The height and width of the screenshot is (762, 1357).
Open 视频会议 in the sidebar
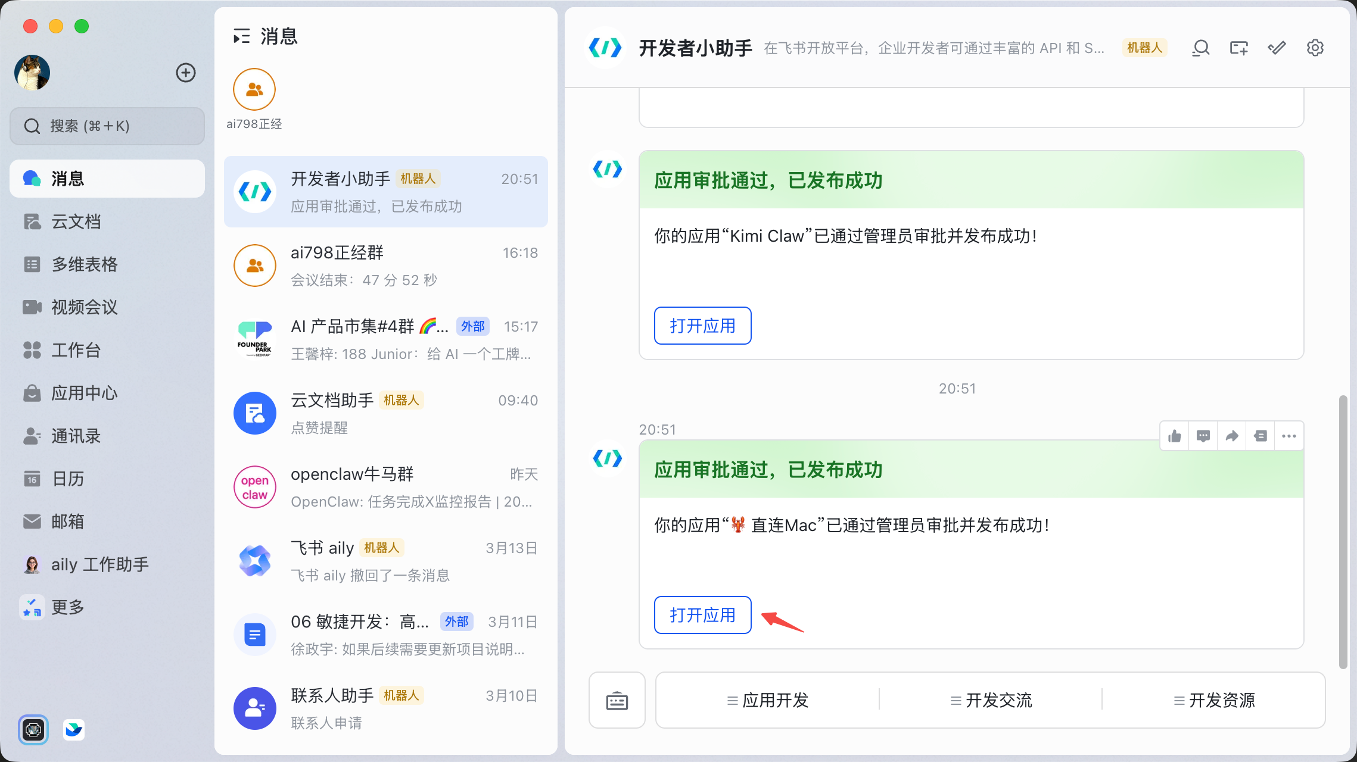pos(107,307)
